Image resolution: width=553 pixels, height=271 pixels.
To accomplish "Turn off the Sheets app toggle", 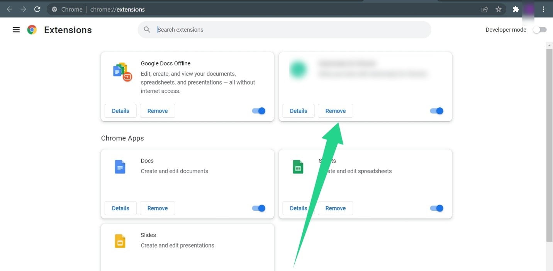I will [x=437, y=208].
